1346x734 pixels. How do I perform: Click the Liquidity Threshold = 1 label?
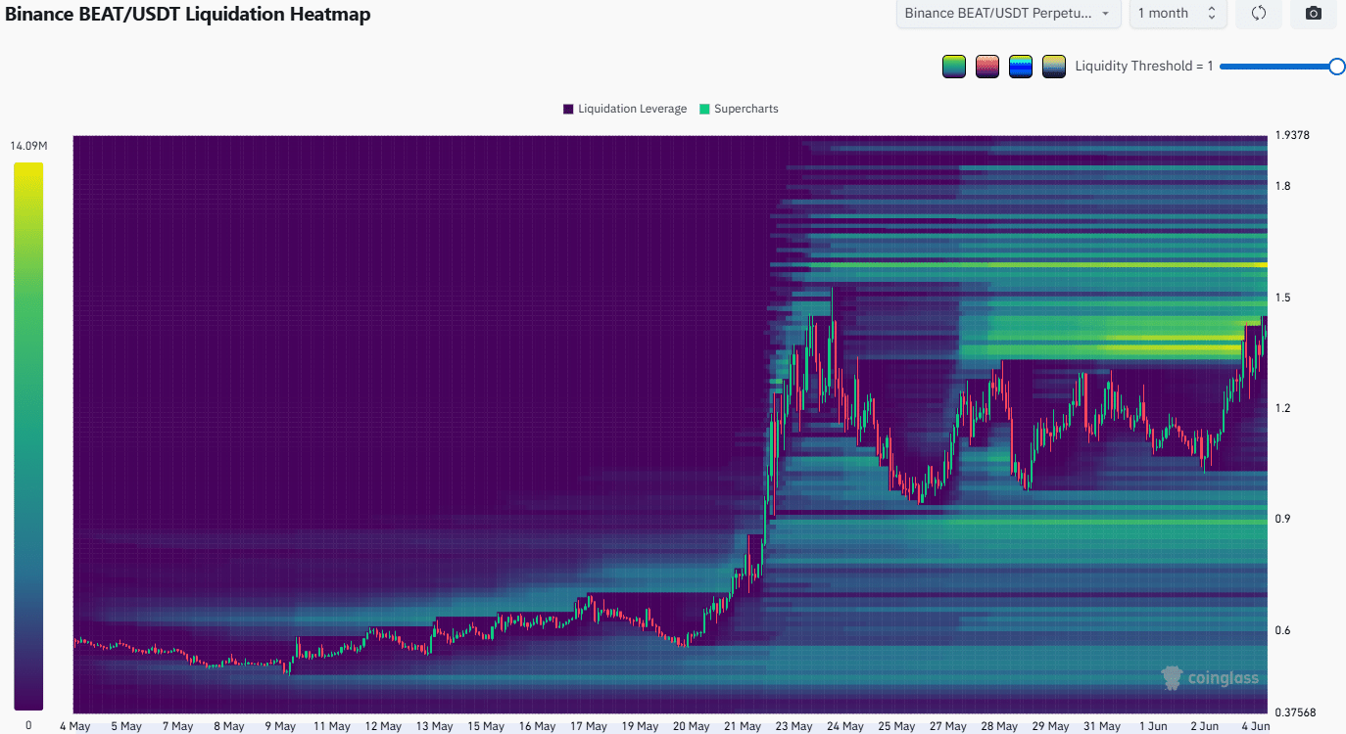[x=1144, y=66]
